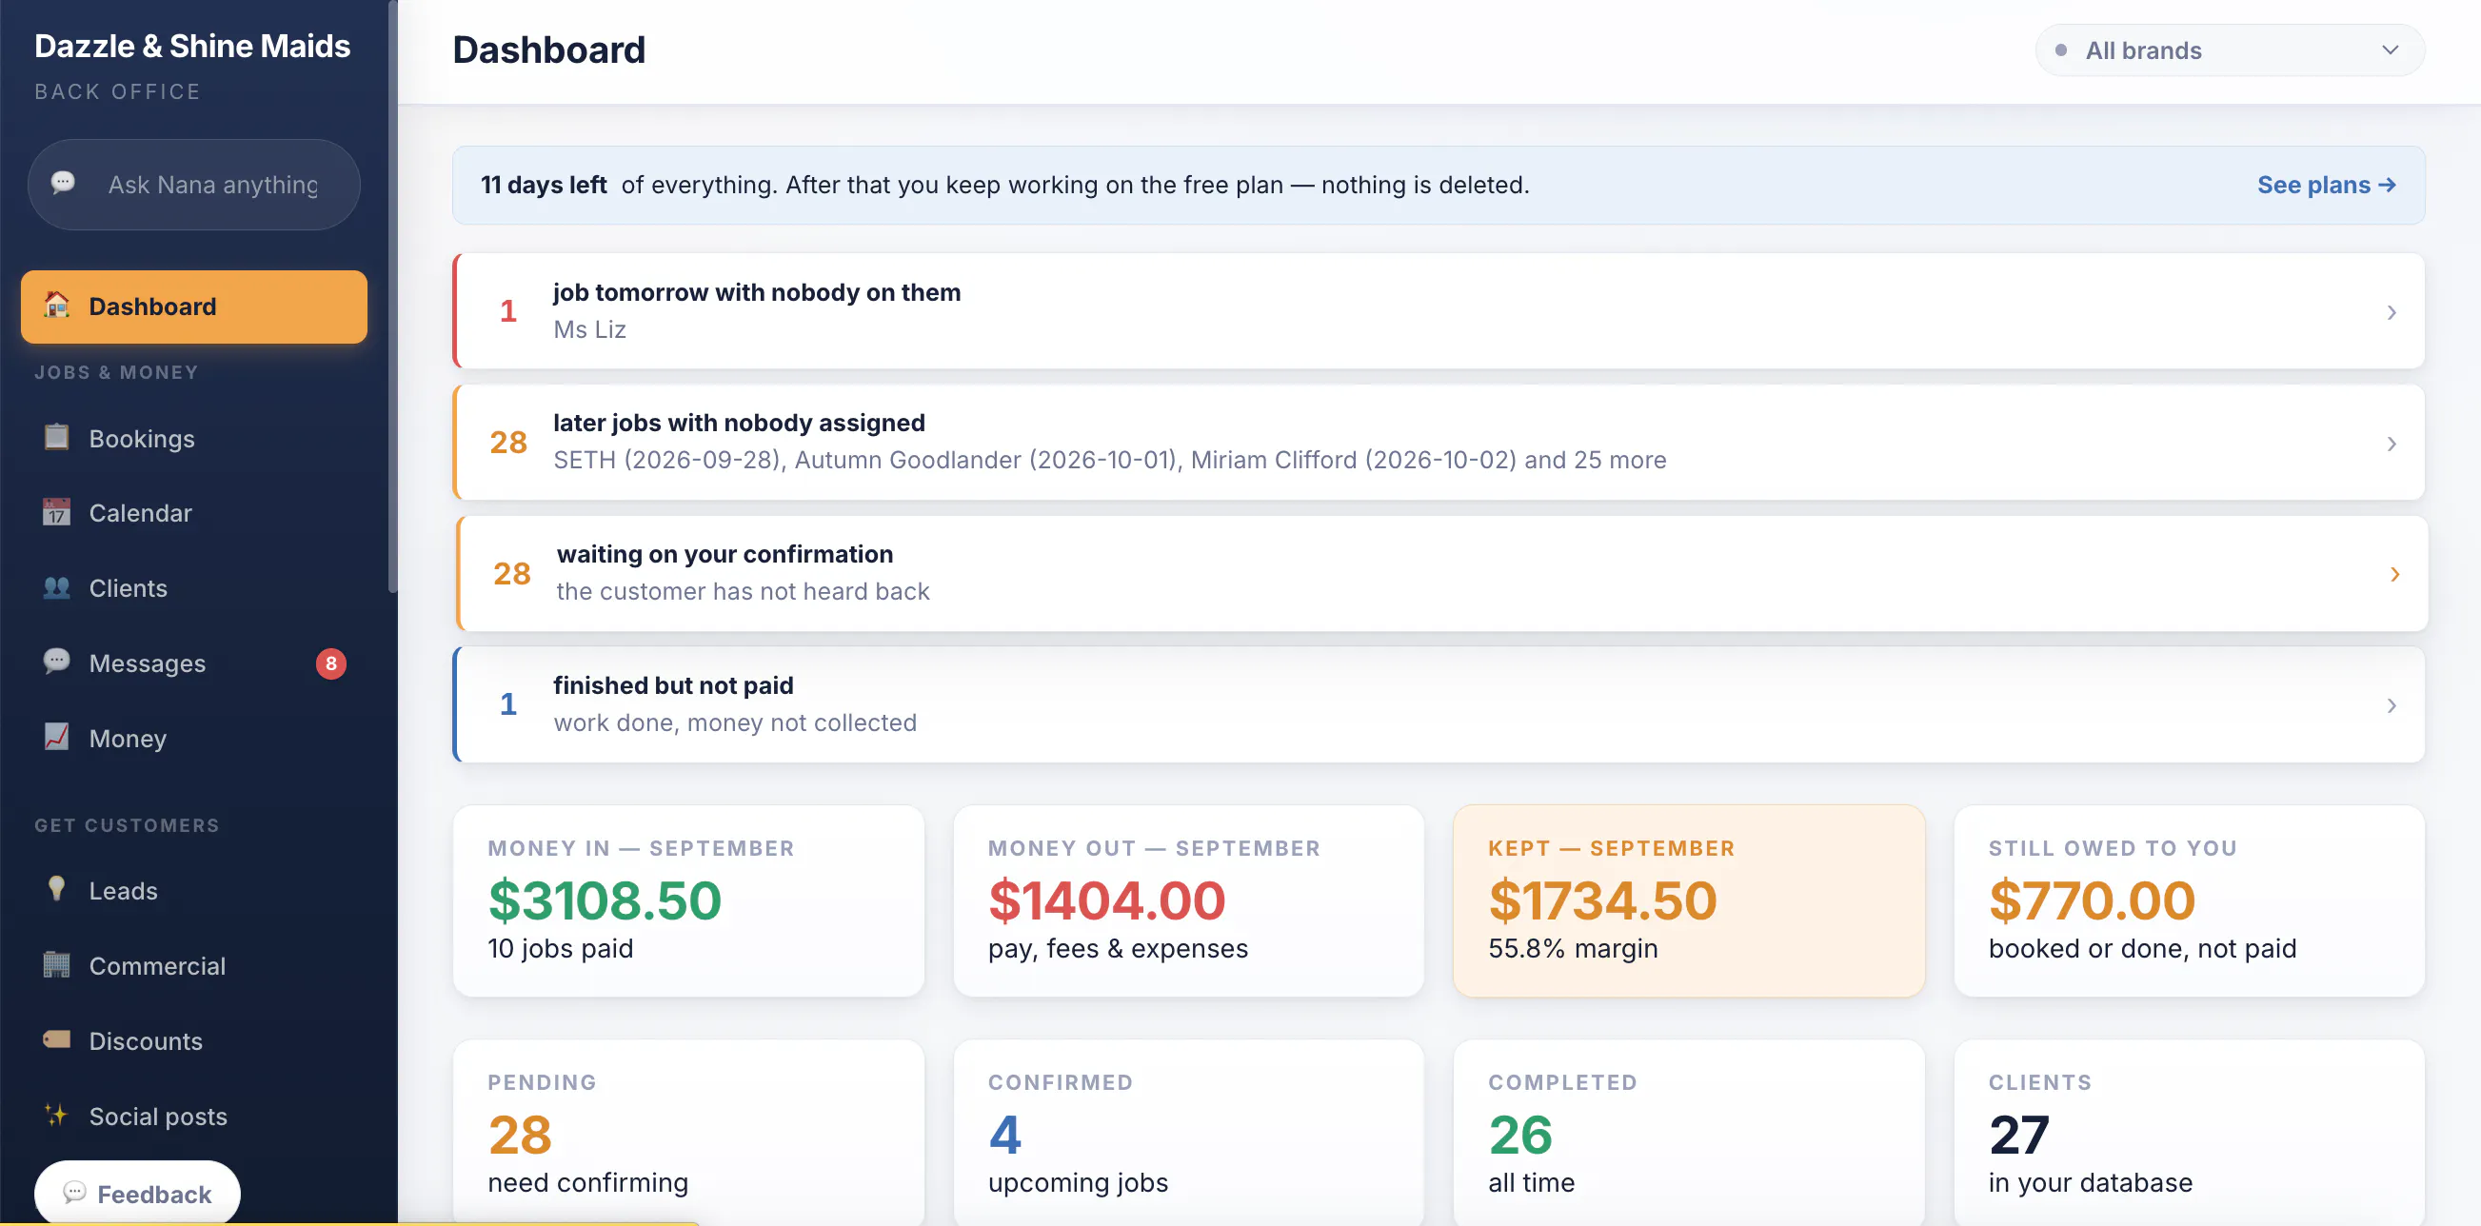This screenshot has height=1226, width=2481.
Task: Open the Pending 28 need confirming card
Action: (687, 1133)
